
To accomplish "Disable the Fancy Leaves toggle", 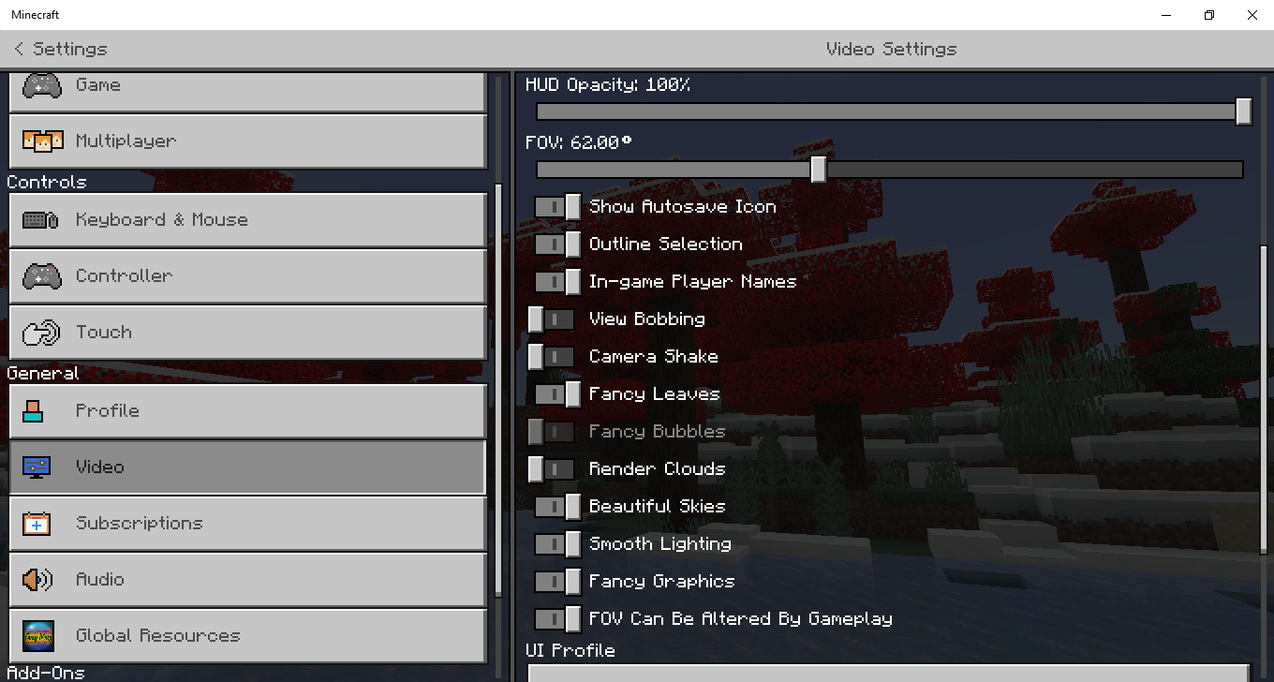I will click(x=558, y=394).
